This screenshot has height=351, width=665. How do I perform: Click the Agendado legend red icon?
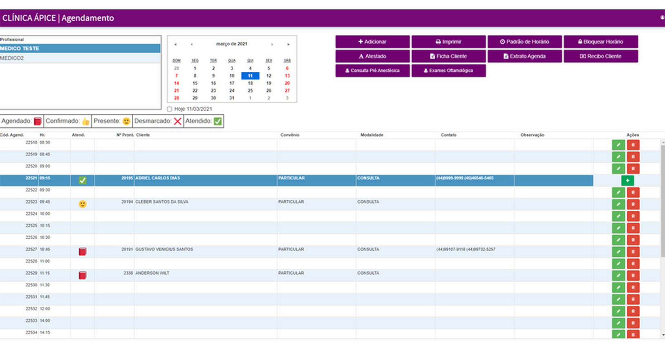[38, 121]
